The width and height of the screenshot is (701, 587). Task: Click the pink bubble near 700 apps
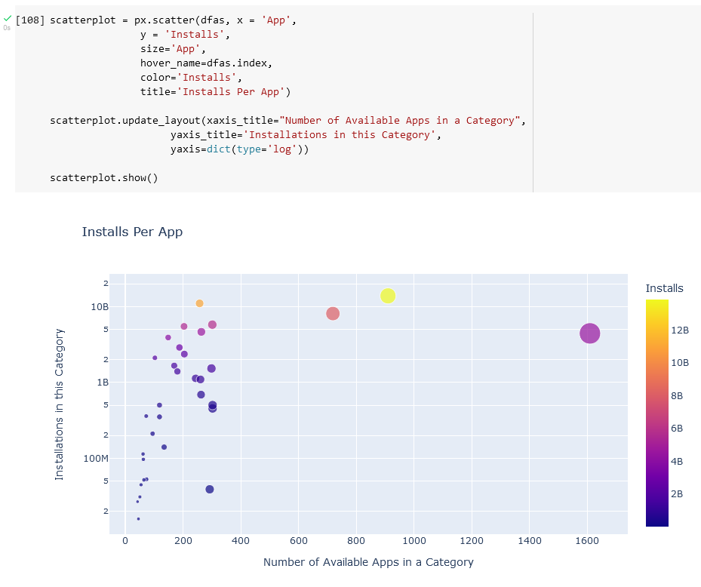(x=332, y=312)
